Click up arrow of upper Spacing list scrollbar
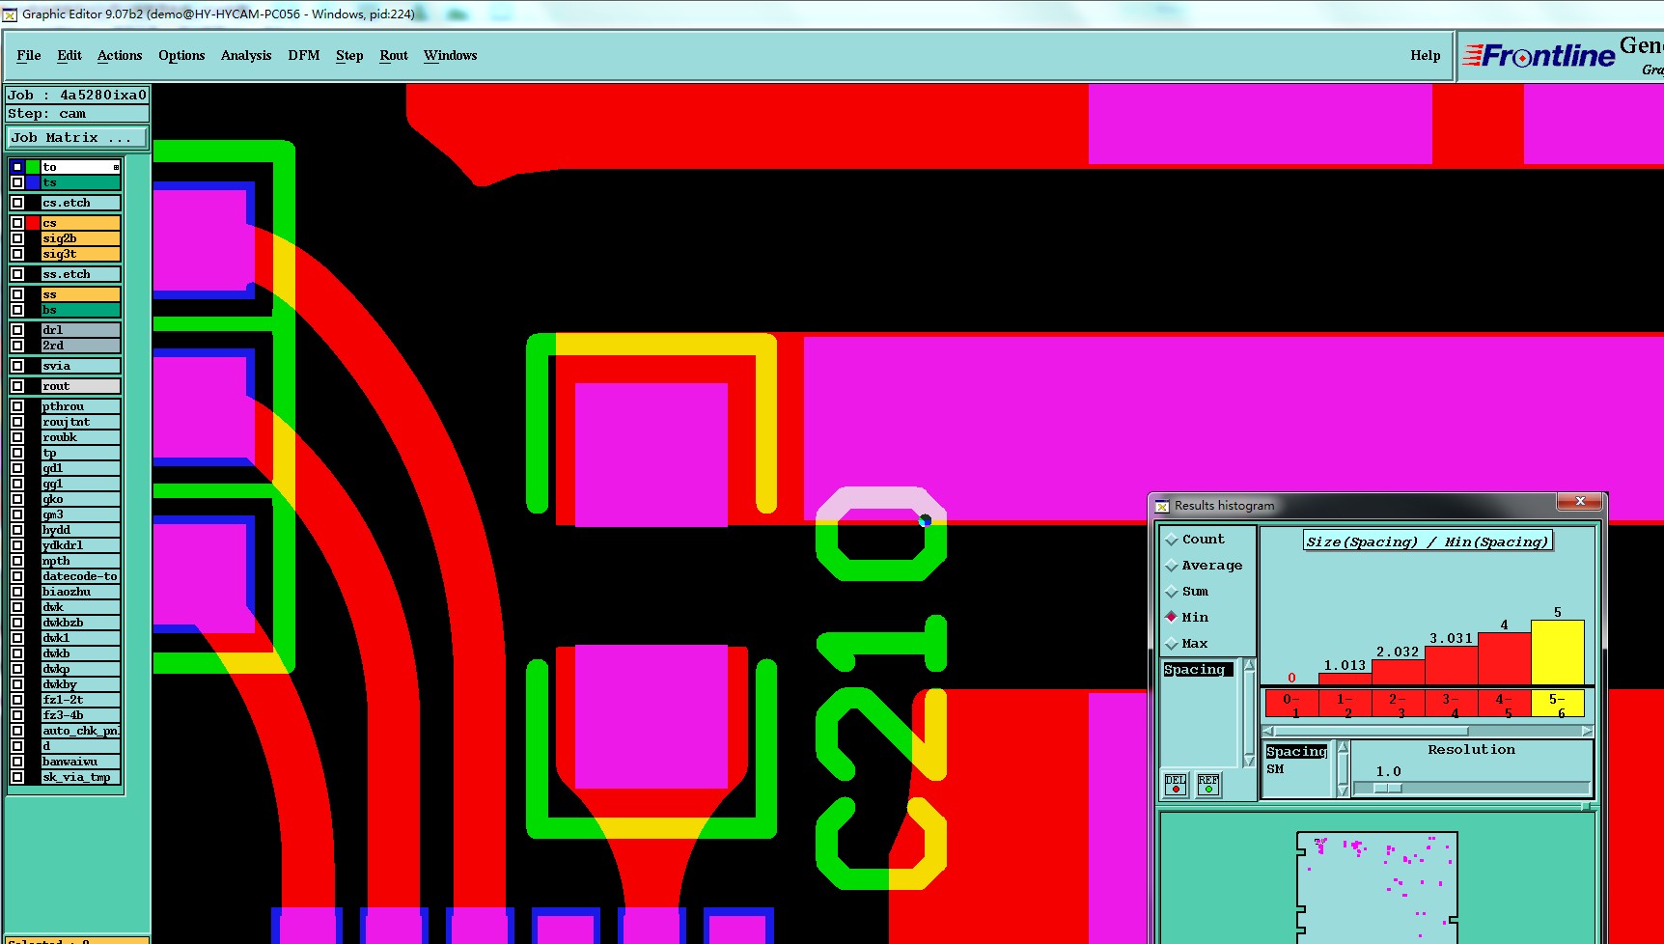 tap(1249, 666)
